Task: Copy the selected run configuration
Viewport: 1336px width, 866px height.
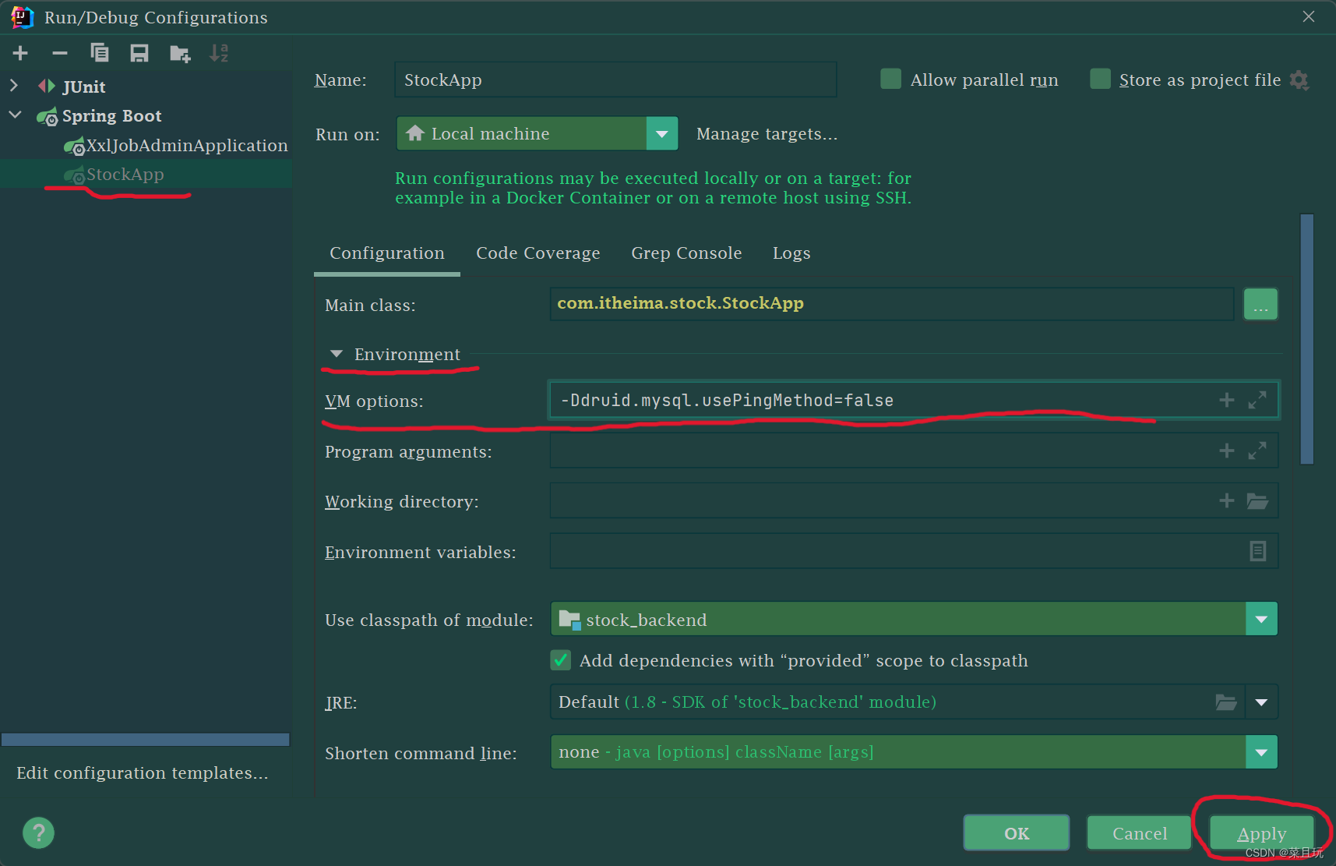Action: pos(100,53)
